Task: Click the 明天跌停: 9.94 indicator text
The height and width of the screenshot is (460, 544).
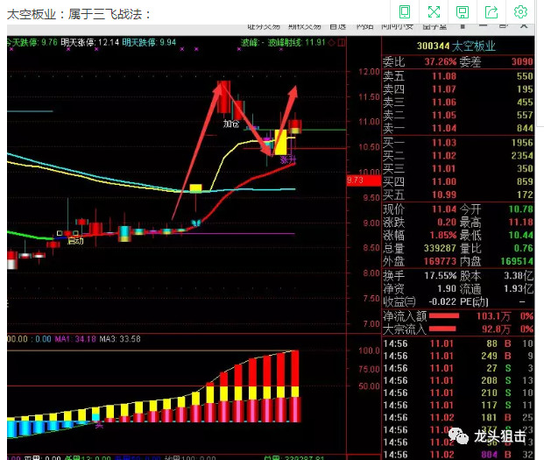Action: click(x=149, y=42)
